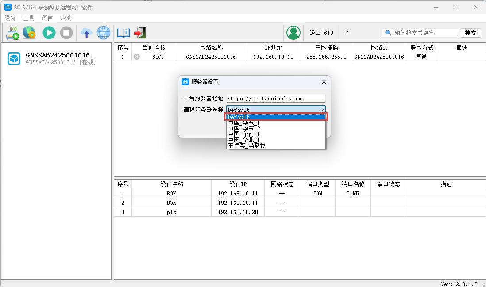Image resolution: width=486 pixels, height=287 pixels.
Task: Click the COM5 port name cell
Action: [352, 194]
